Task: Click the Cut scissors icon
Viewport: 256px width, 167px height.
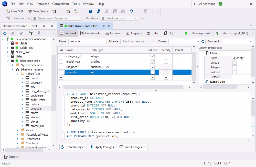Action: (106, 11)
